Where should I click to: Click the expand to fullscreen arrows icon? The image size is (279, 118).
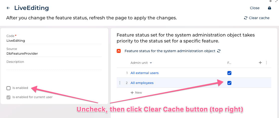coord(276,1)
